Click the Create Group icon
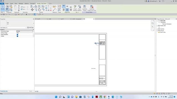 (59, 6)
